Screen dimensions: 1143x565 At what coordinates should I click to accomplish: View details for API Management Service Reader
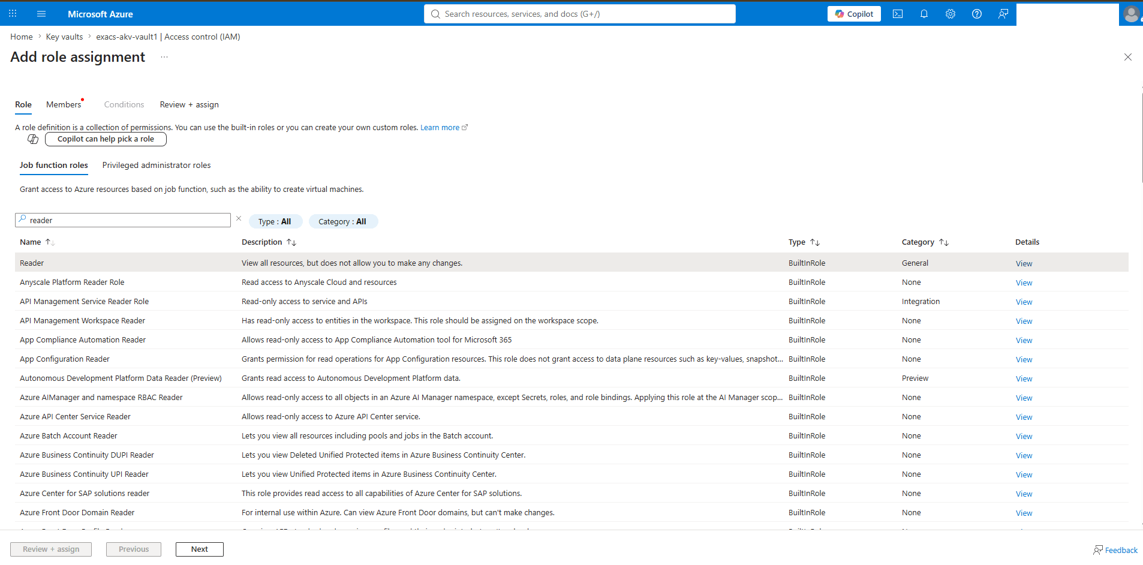[x=1024, y=302]
